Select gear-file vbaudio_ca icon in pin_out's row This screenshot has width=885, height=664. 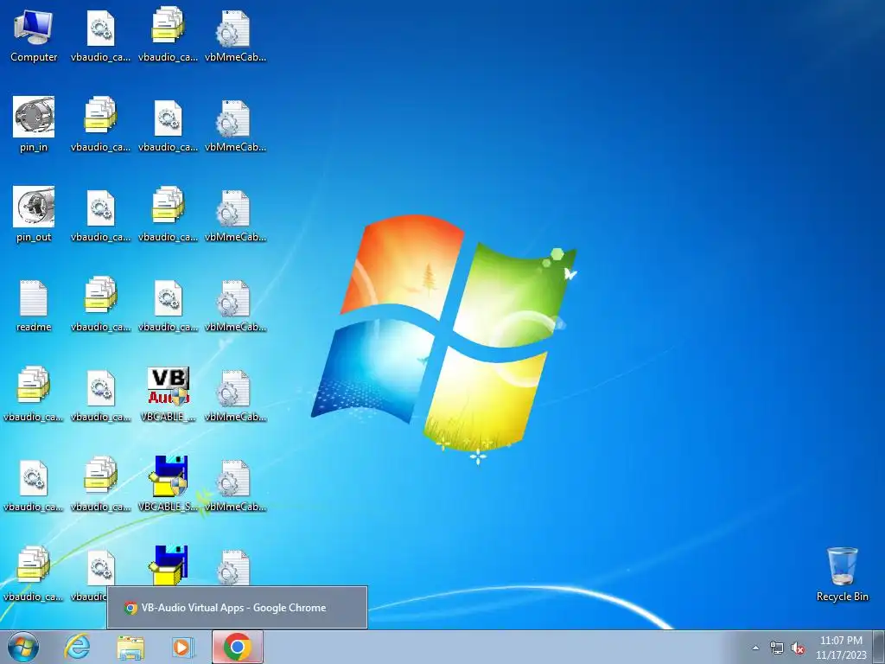tap(100, 215)
